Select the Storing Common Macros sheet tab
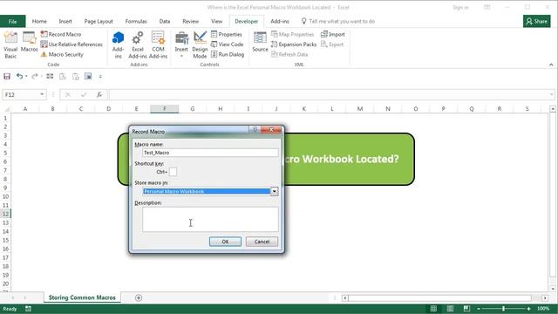 [x=82, y=297]
